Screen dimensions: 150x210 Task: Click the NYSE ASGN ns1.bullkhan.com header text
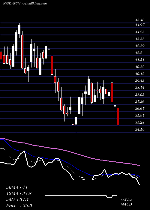pos(25,4)
